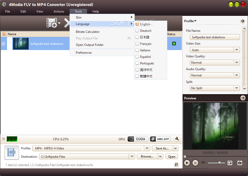This screenshot has height=176, width=248.
Task: Open the Skin submenu
Action: point(102,17)
